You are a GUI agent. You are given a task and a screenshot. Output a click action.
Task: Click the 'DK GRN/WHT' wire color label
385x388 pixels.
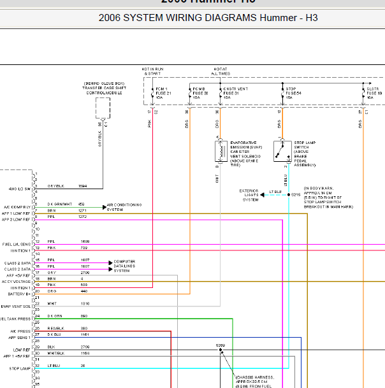click(x=60, y=205)
